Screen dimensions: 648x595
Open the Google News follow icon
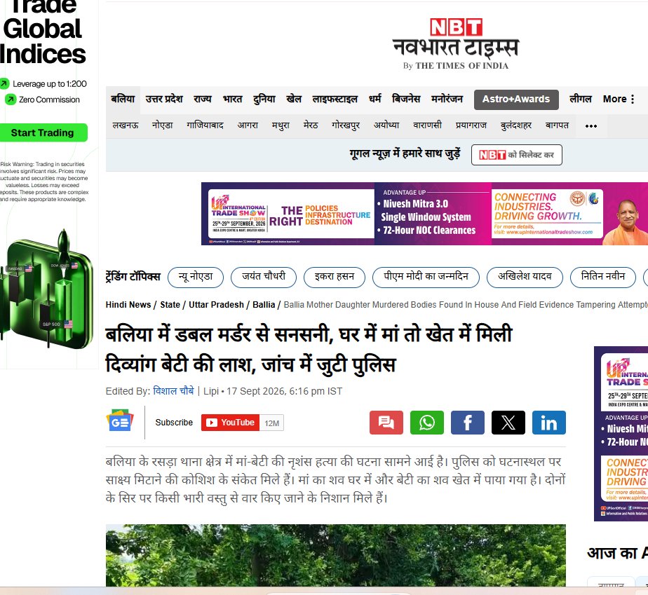coord(120,420)
